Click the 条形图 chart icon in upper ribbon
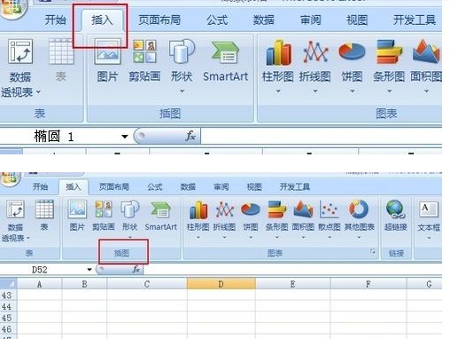This screenshot has width=450, height=339. pyautogui.click(x=389, y=52)
